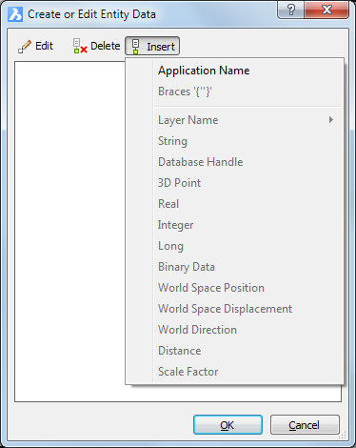The height and width of the screenshot is (448, 356).
Task: Click the help question mark button
Action: coord(290,10)
